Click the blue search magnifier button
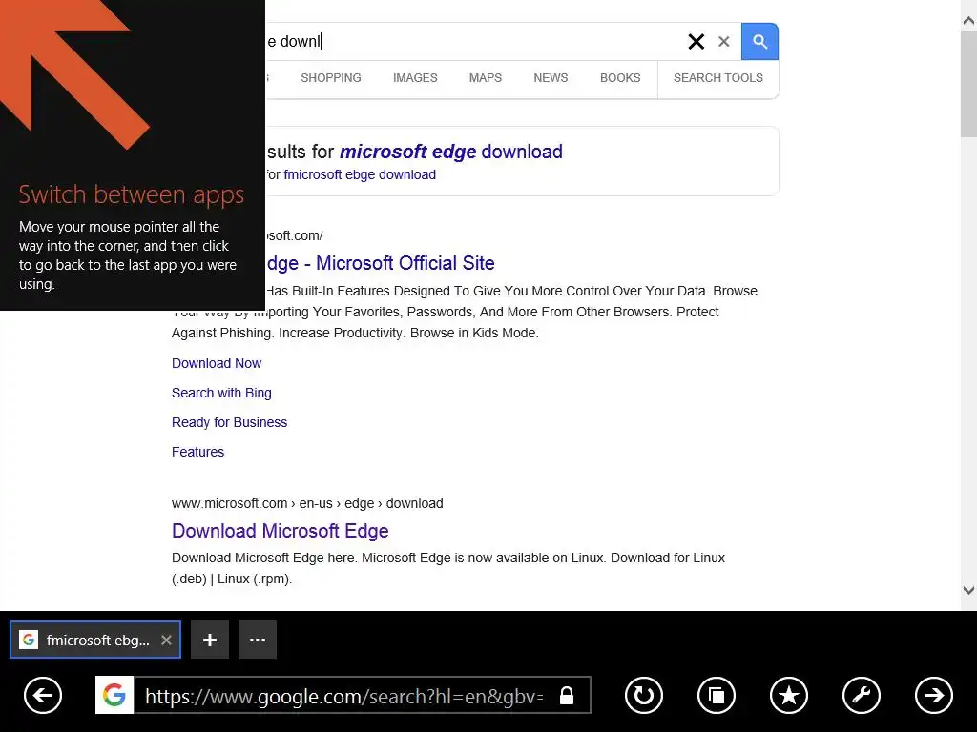 (x=759, y=42)
